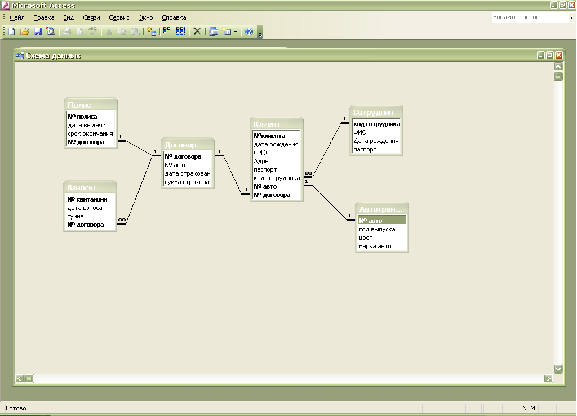Select field 'код сотрудника' in Сотрудник table

pos(376,124)
